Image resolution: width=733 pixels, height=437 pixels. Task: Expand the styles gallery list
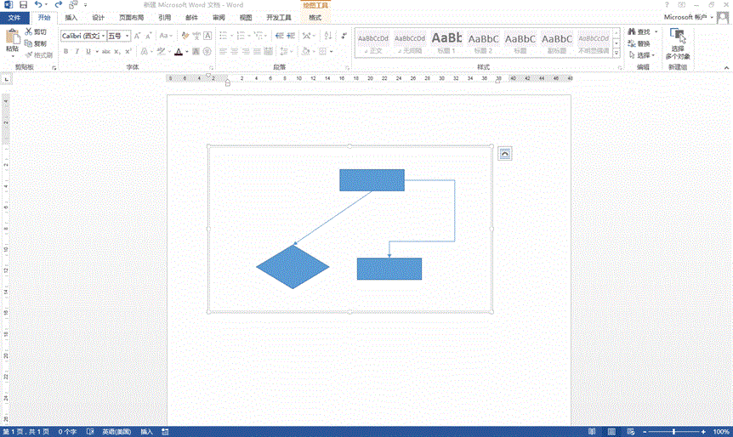617,53
